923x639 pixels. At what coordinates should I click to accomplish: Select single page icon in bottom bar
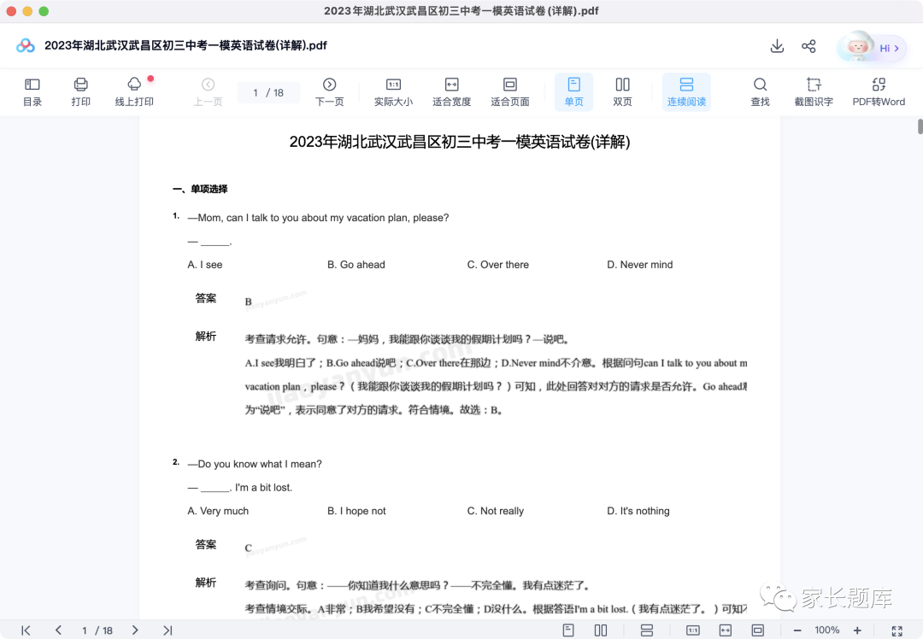(x=568, y=630)
